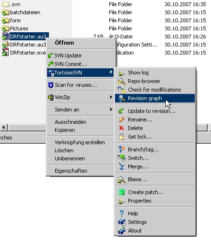The width and height of the screenshot is (211, 241).
Task: Click the horizontal scrollbar left arrow
Action: tap(3, 127)
